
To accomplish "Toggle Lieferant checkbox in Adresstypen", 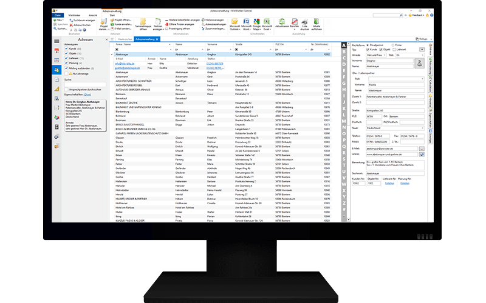I will coord(66,58).
